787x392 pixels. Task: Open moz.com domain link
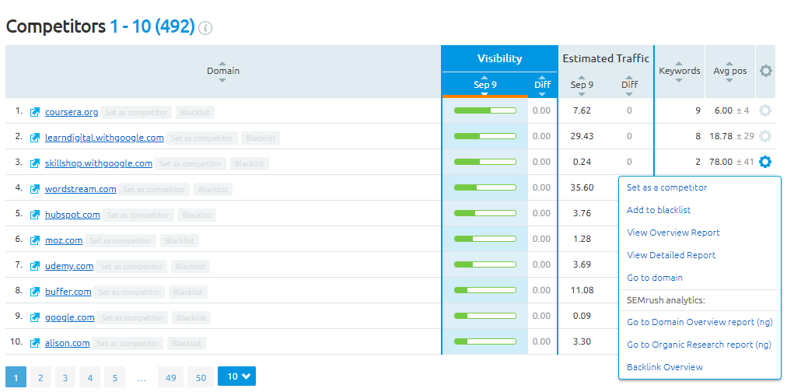pos(64,240)
